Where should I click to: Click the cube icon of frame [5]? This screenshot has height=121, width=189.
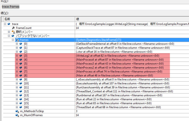[21, 64]
